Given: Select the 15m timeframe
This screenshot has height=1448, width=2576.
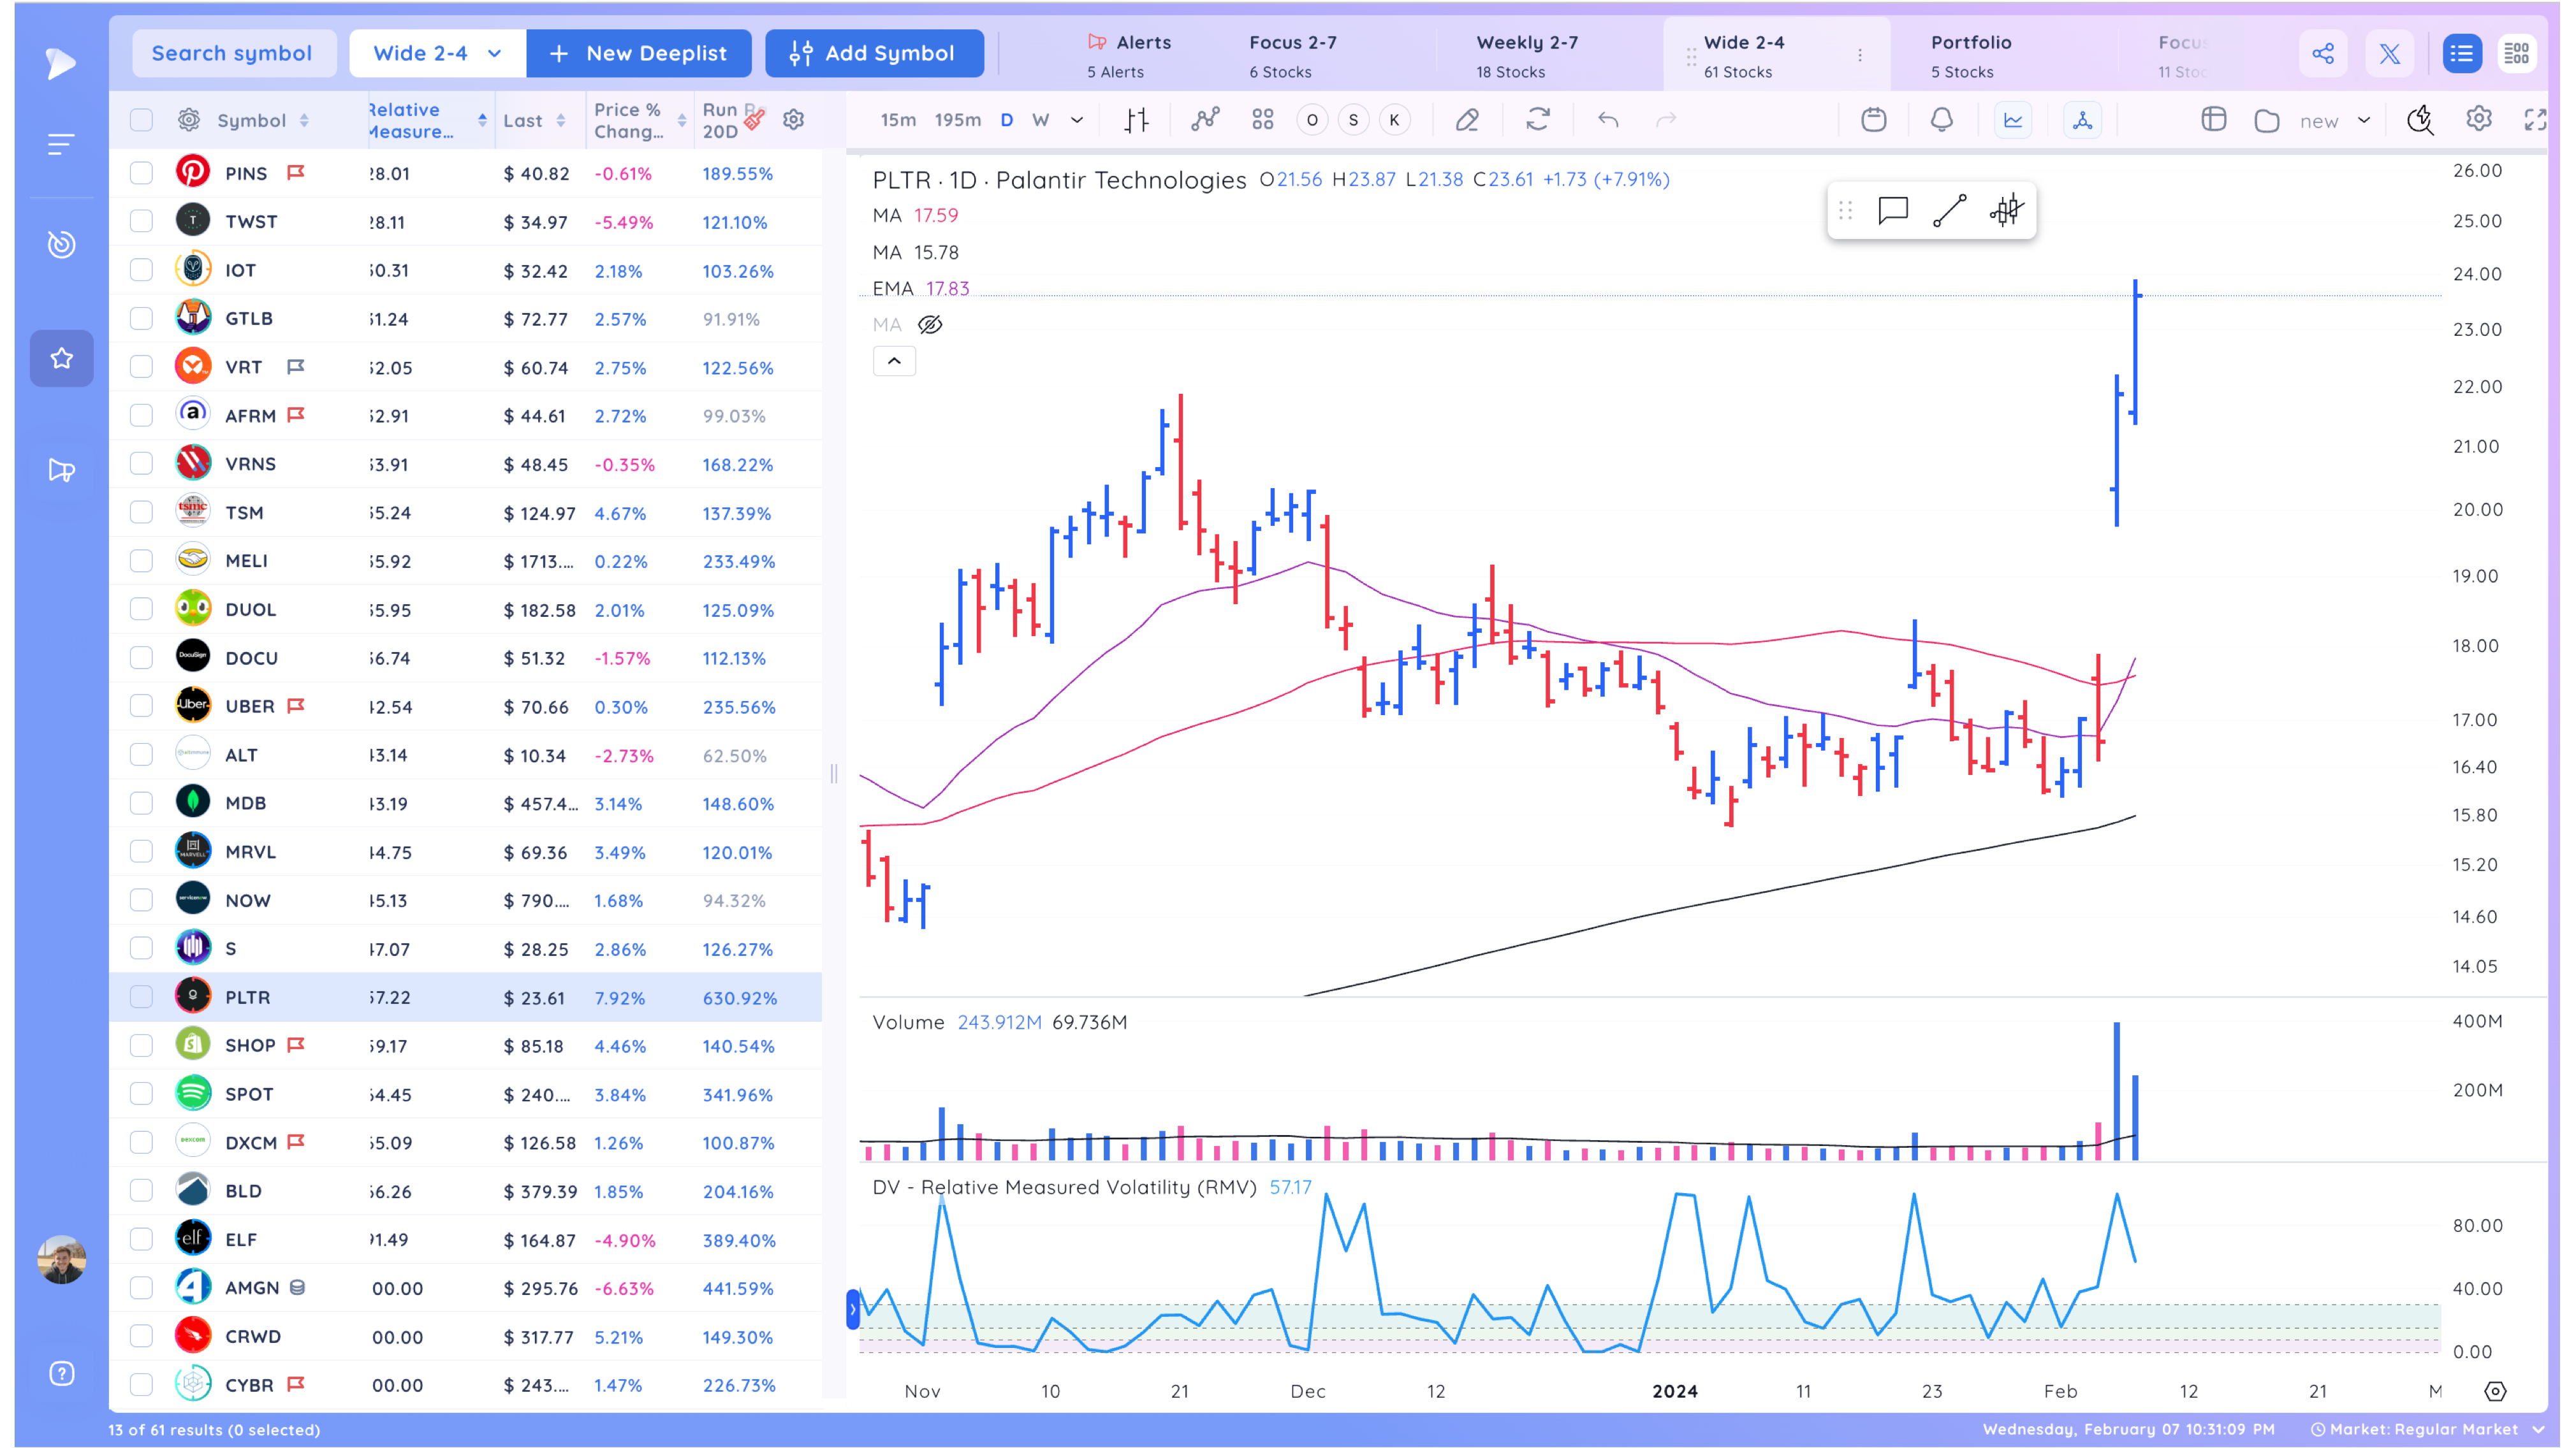Looking at the screenshot, I should (897, 120).
